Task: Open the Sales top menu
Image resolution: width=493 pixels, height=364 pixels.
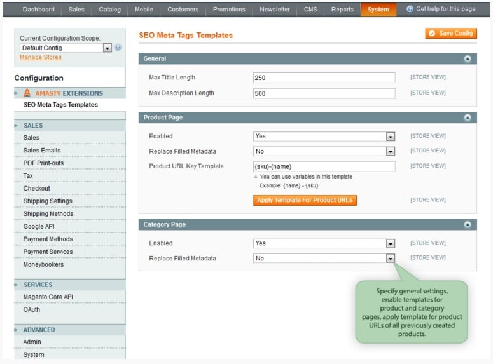Action: (x=76, y=10)
